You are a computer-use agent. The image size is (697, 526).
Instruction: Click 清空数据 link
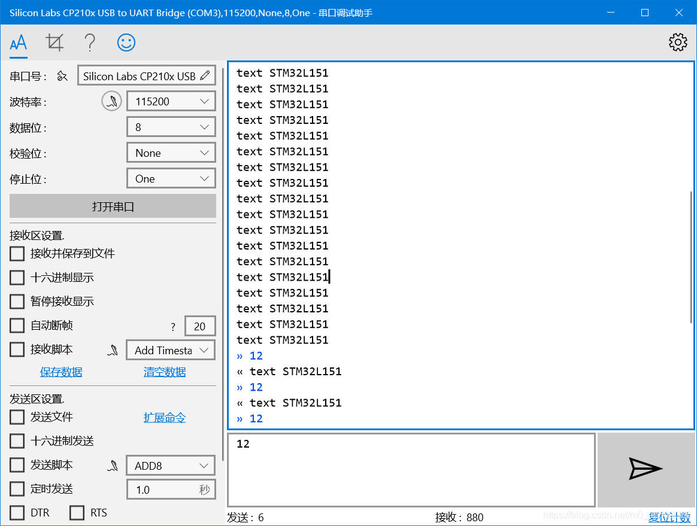click(x=165, y=372)
